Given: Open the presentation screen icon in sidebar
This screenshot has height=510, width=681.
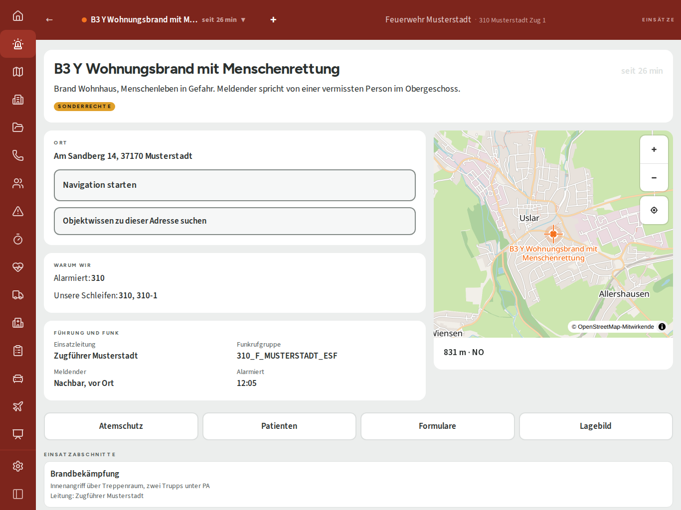Looking at the screenshot, I should click(x=18, y=434).
